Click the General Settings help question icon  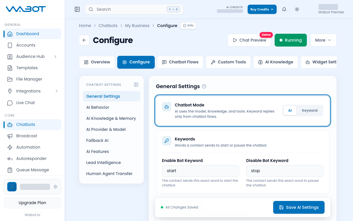[204, 86]
